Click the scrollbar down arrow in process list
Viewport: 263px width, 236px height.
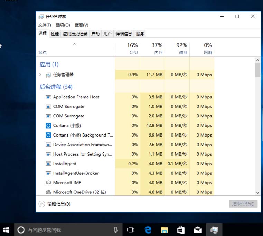coord(257,193)
